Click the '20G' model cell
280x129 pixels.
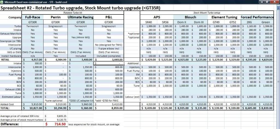pos(249,22)
